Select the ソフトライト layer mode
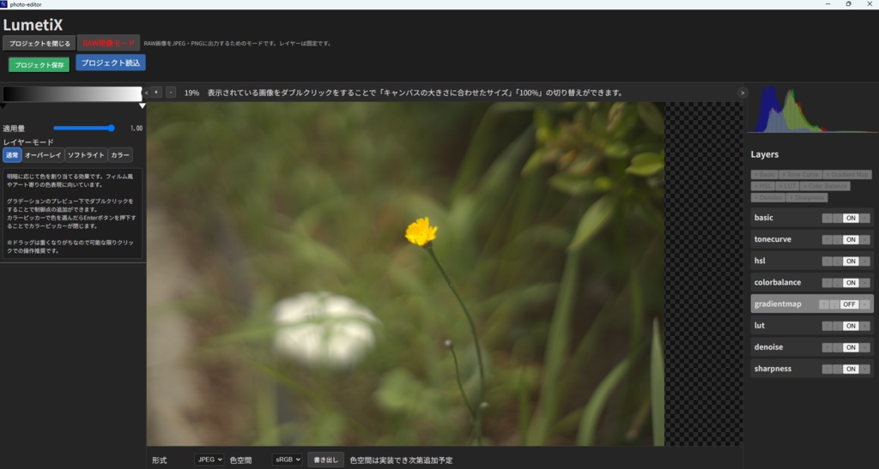The width and height of the screenshot is (879, 469). click(86, 155)
